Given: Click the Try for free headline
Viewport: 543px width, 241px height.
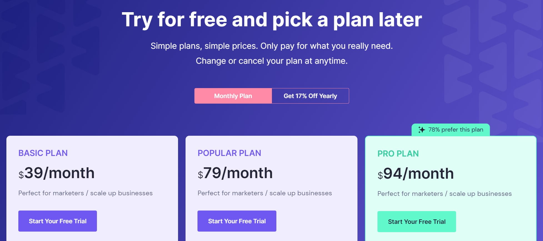Looking at the screenshot, I should (271, 19).
